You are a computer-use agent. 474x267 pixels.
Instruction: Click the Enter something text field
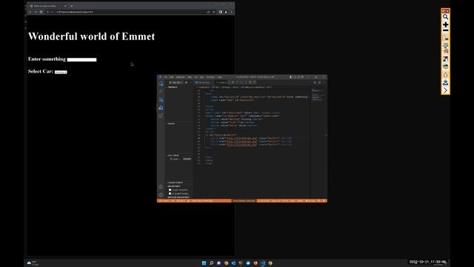coord(81,59)
